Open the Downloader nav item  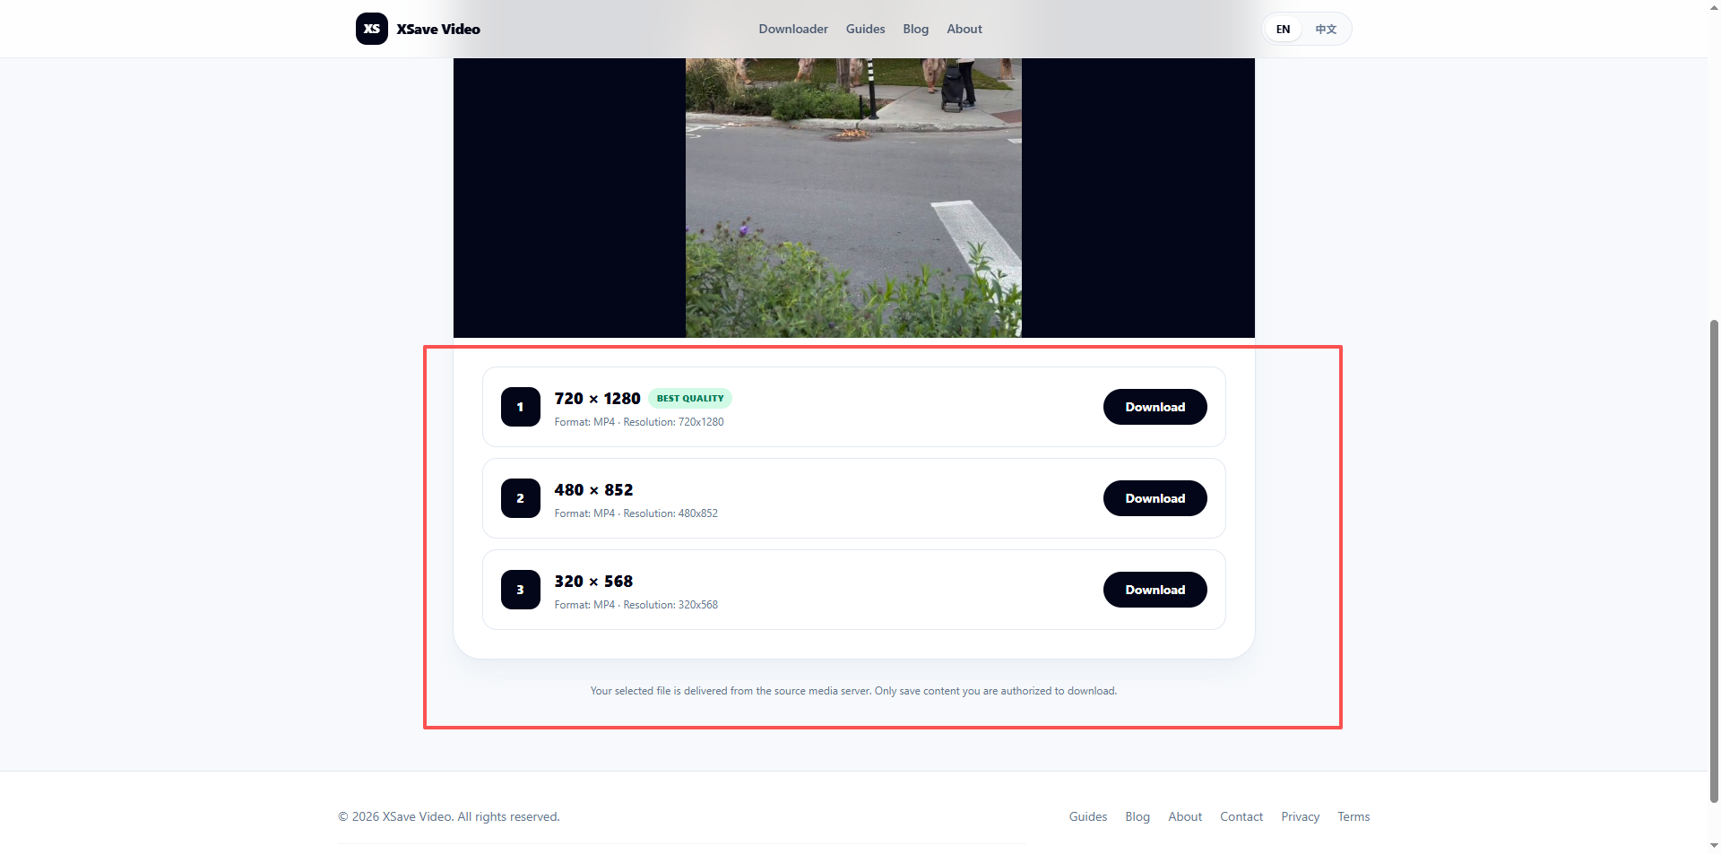(793, 29)
